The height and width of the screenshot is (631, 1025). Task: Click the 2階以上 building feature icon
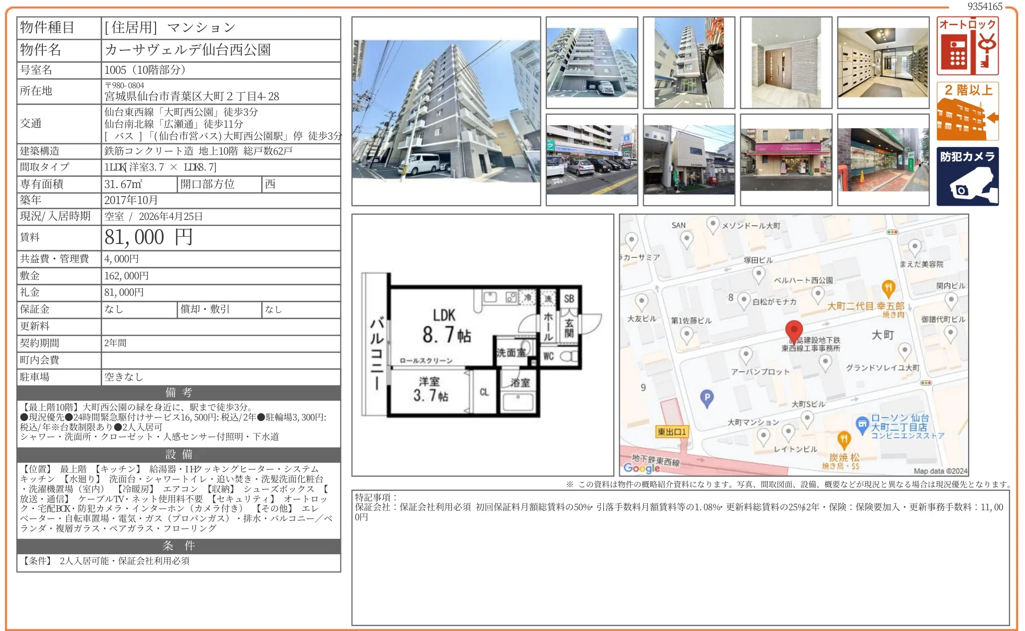tap(967, 111)
